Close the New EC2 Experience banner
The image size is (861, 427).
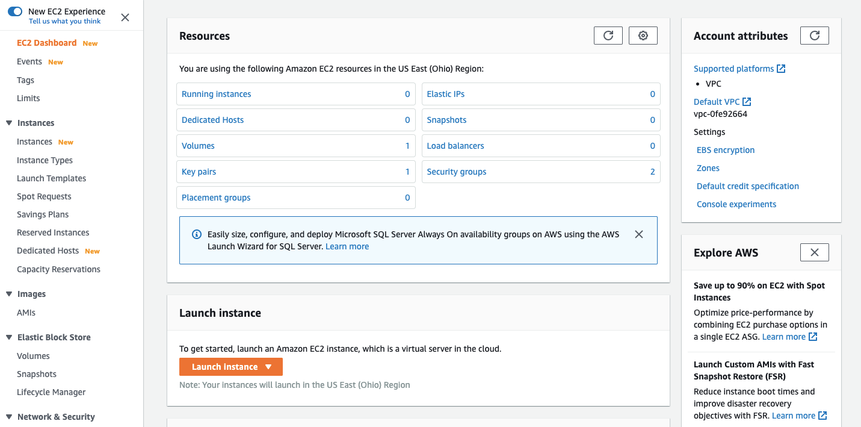(x=125, y=17)
